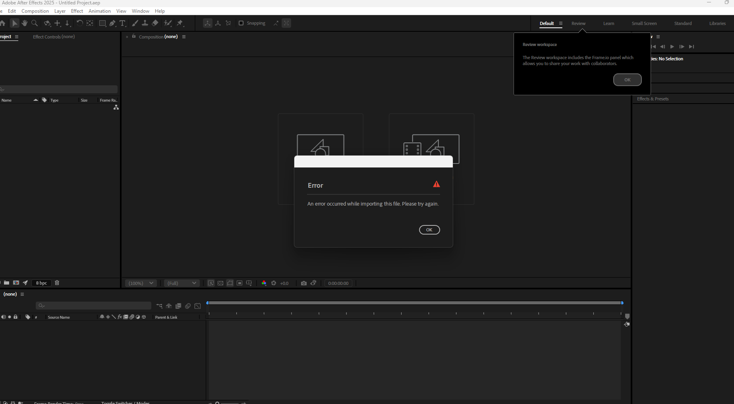734x404 pixels.
Task: Open the Composition menu
Action: (x=35, y=11)
